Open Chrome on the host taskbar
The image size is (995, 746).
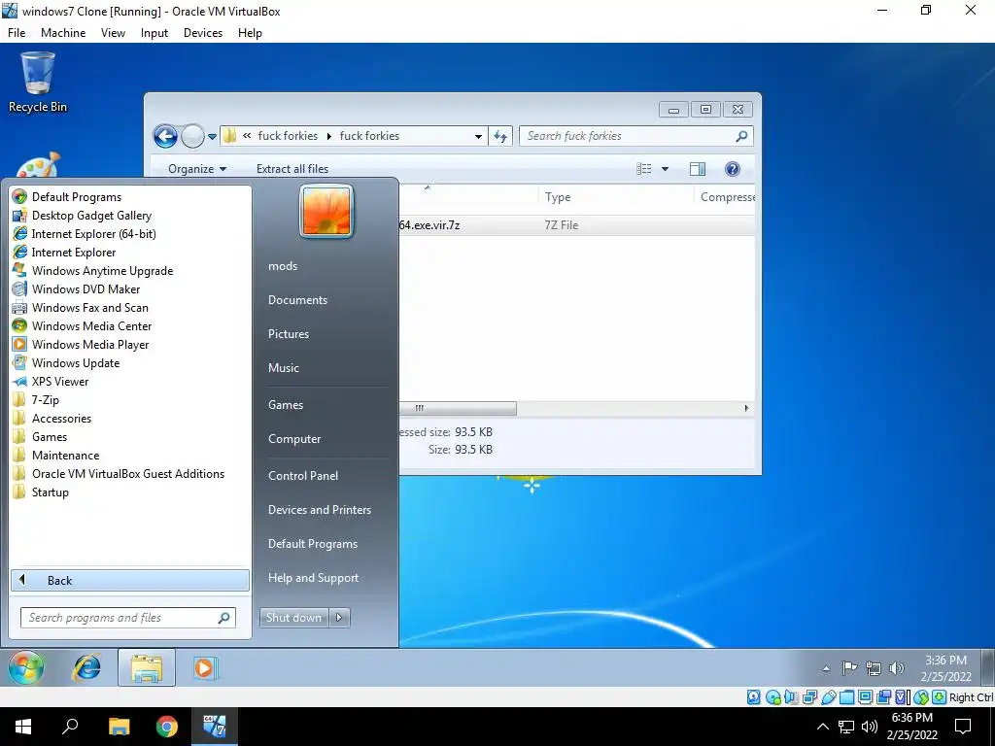167,727
